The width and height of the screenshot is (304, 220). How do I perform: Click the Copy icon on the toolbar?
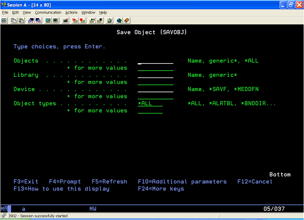tap(14, 20)
